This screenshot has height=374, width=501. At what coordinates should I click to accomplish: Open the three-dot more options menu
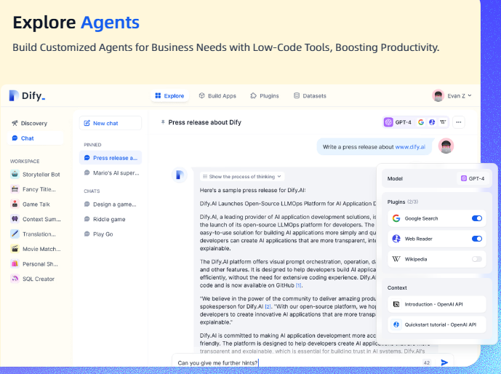click(x=458, y=122)
